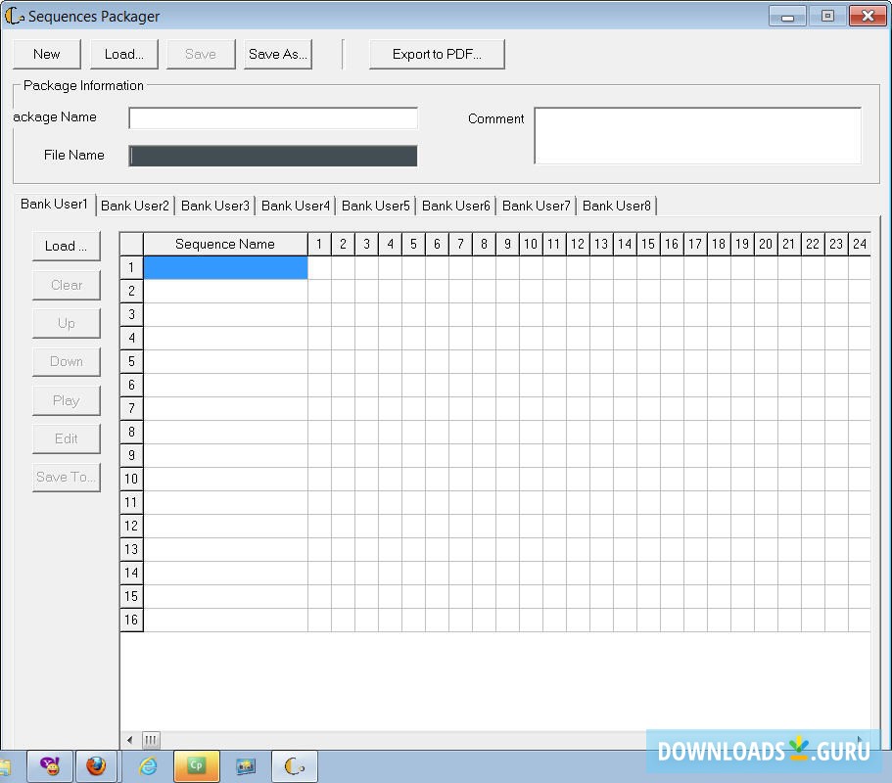This screenshot has height=783, width=892.
Task: Click the Edit button
Action: (x=67, y=438)
